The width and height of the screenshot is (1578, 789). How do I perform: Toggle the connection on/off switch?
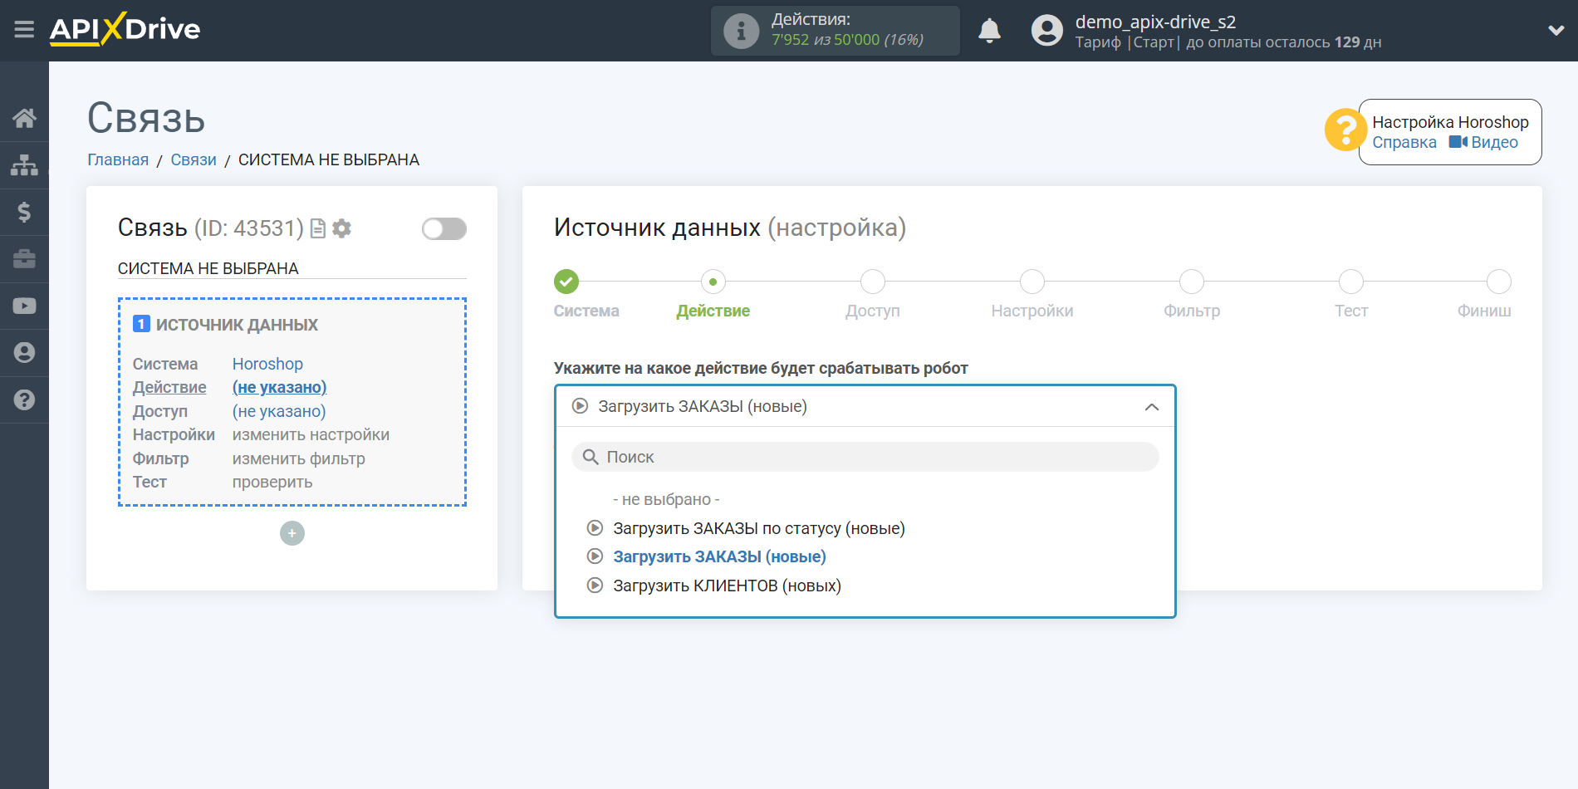444,228
